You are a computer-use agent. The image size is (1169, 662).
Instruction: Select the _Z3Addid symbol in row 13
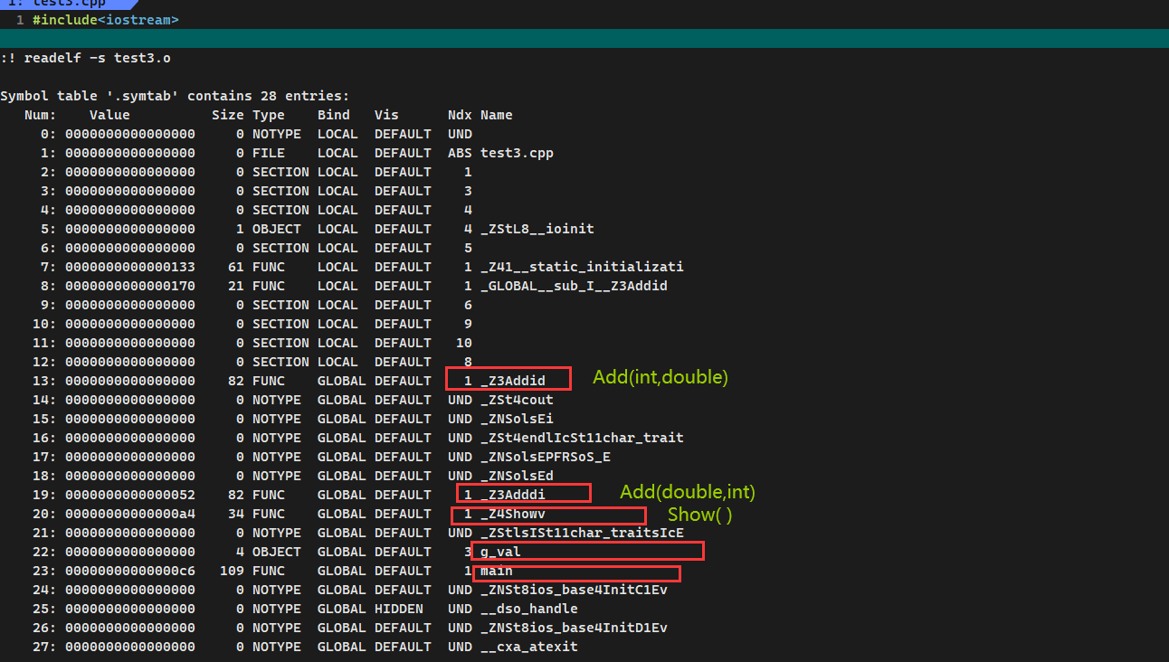pyautogui.click(x=513, y=381)
